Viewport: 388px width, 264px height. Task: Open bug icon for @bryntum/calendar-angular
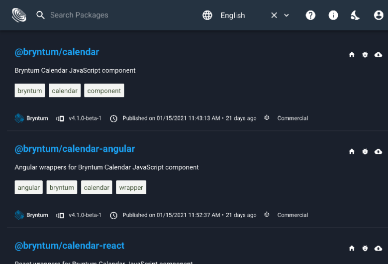tap(365, 151)
